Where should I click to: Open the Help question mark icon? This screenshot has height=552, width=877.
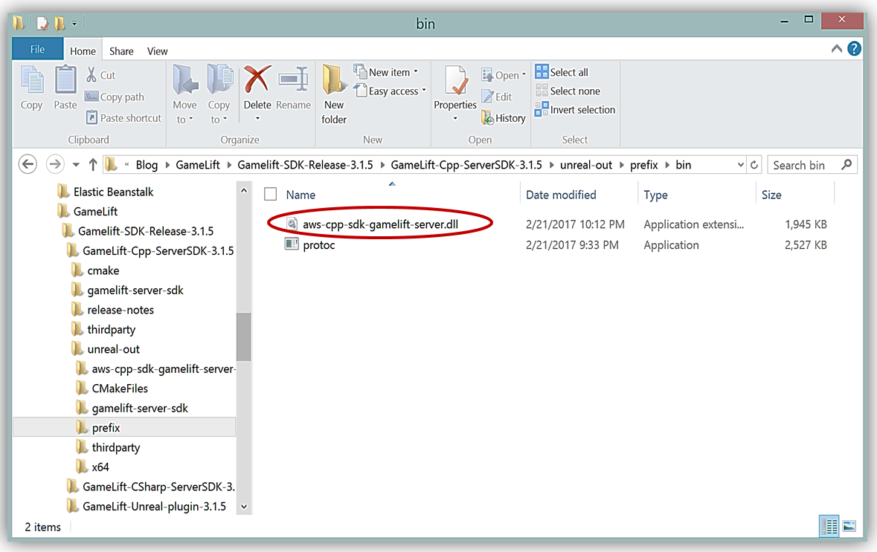point(855,50)
